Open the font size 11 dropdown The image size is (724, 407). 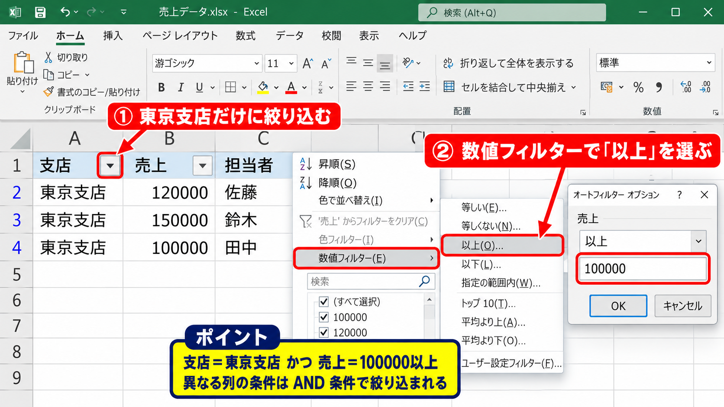291,64
